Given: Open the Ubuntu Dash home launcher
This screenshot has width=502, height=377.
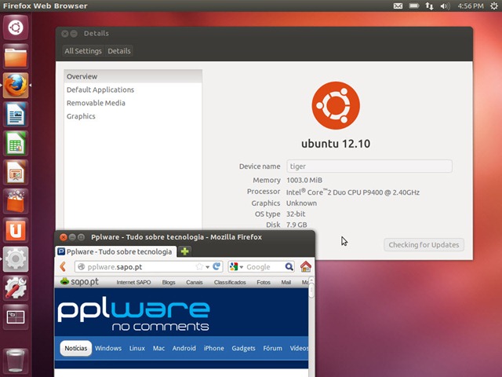Looking at the screenshot, I should pyautogui.click(x=16, y=27).
